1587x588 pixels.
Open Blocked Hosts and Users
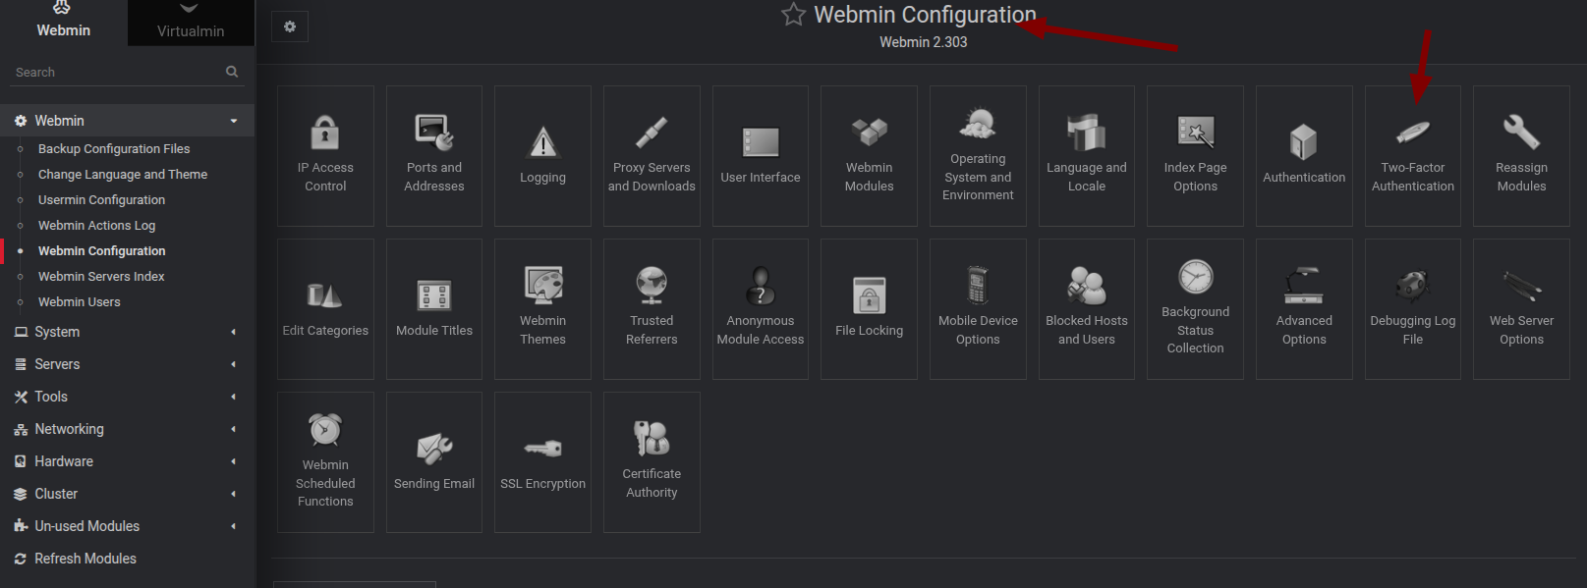[x=1087, y=309]
